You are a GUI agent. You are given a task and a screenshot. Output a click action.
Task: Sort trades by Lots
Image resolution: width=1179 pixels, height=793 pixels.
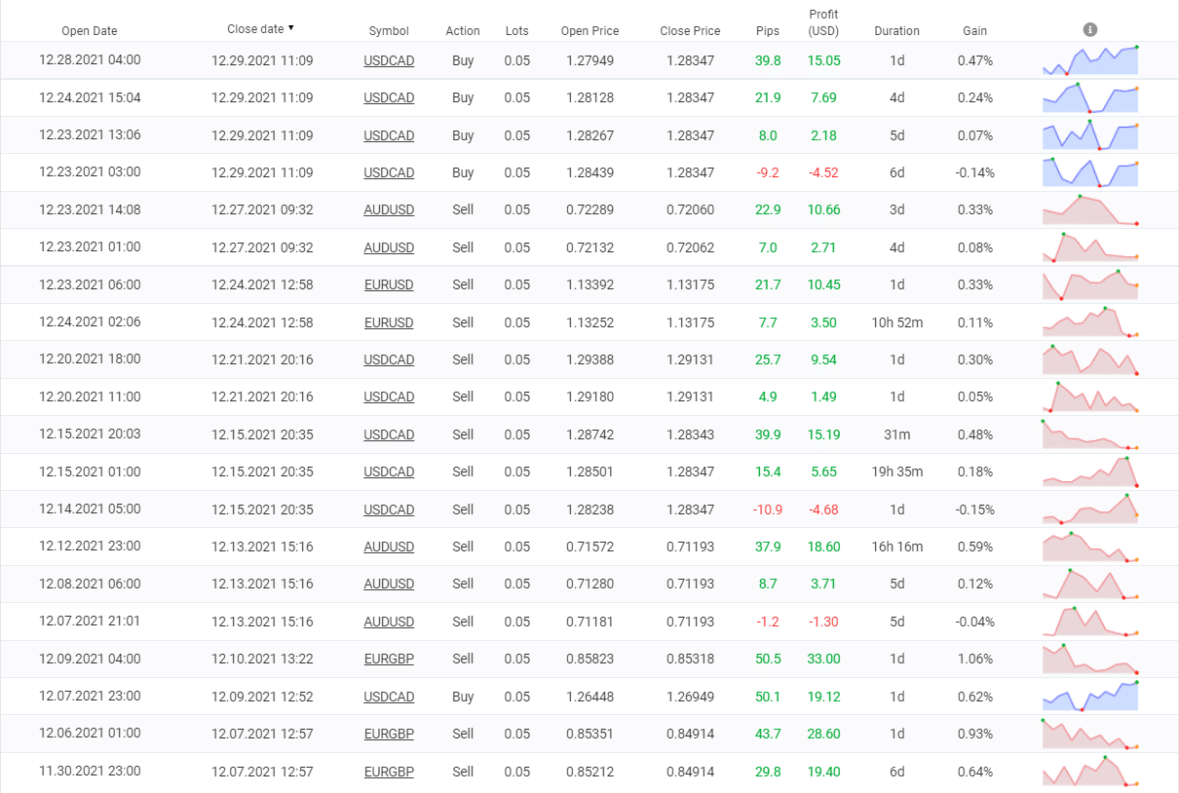(x=517, y=30)
